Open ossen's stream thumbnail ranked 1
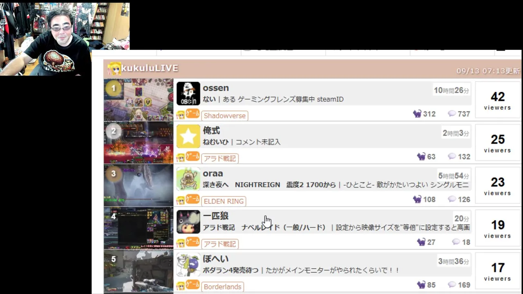The image size is (523, 294). 139,100
